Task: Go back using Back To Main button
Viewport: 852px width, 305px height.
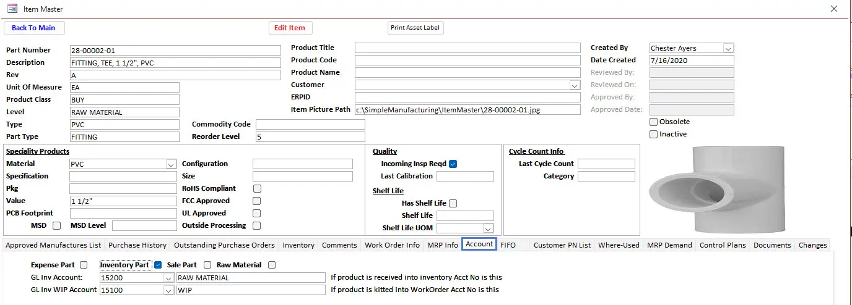Action: pyautogui.click(x=33, y=28)
